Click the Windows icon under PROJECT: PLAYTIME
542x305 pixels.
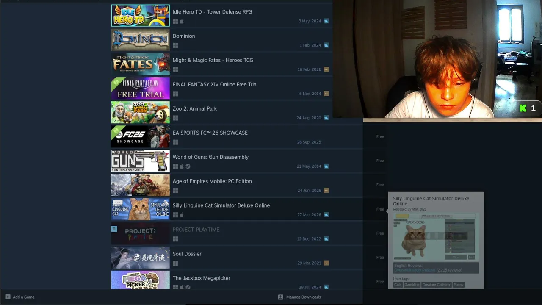click(x=175, y=239)
